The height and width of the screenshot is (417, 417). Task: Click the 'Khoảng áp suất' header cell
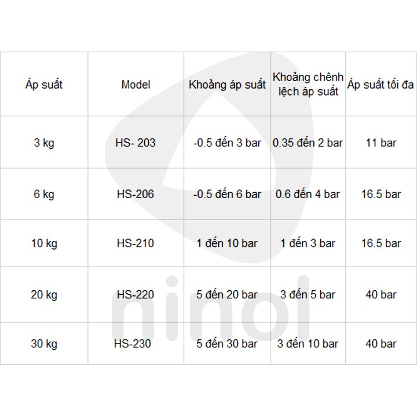227,85
